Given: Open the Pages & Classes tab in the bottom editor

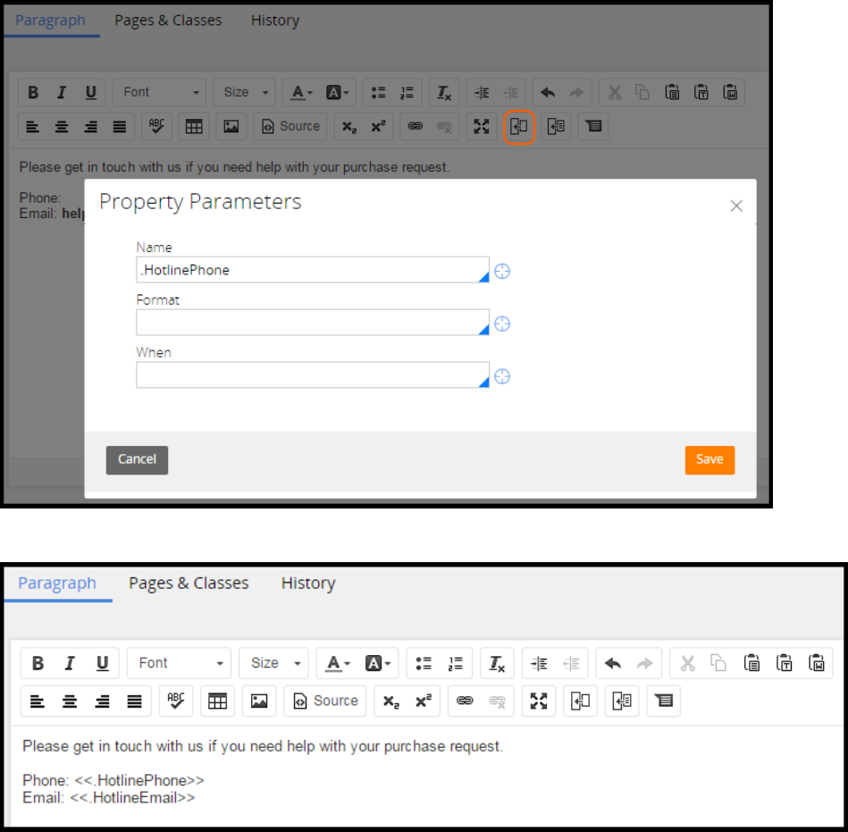Looking at the screenshot, I should [x=189, y=583].
